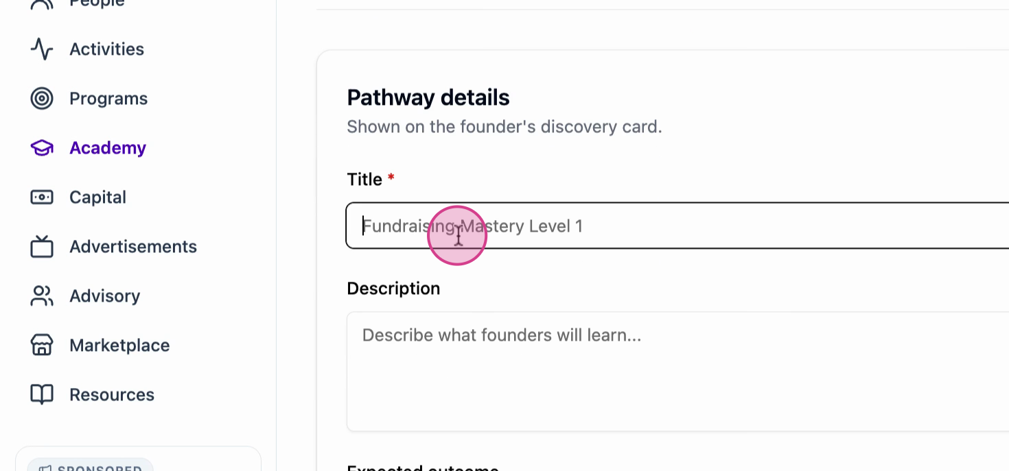This screenshot has height=471, width=1009.
Task: Open the Capital text entry
Action: click(97, 197)
